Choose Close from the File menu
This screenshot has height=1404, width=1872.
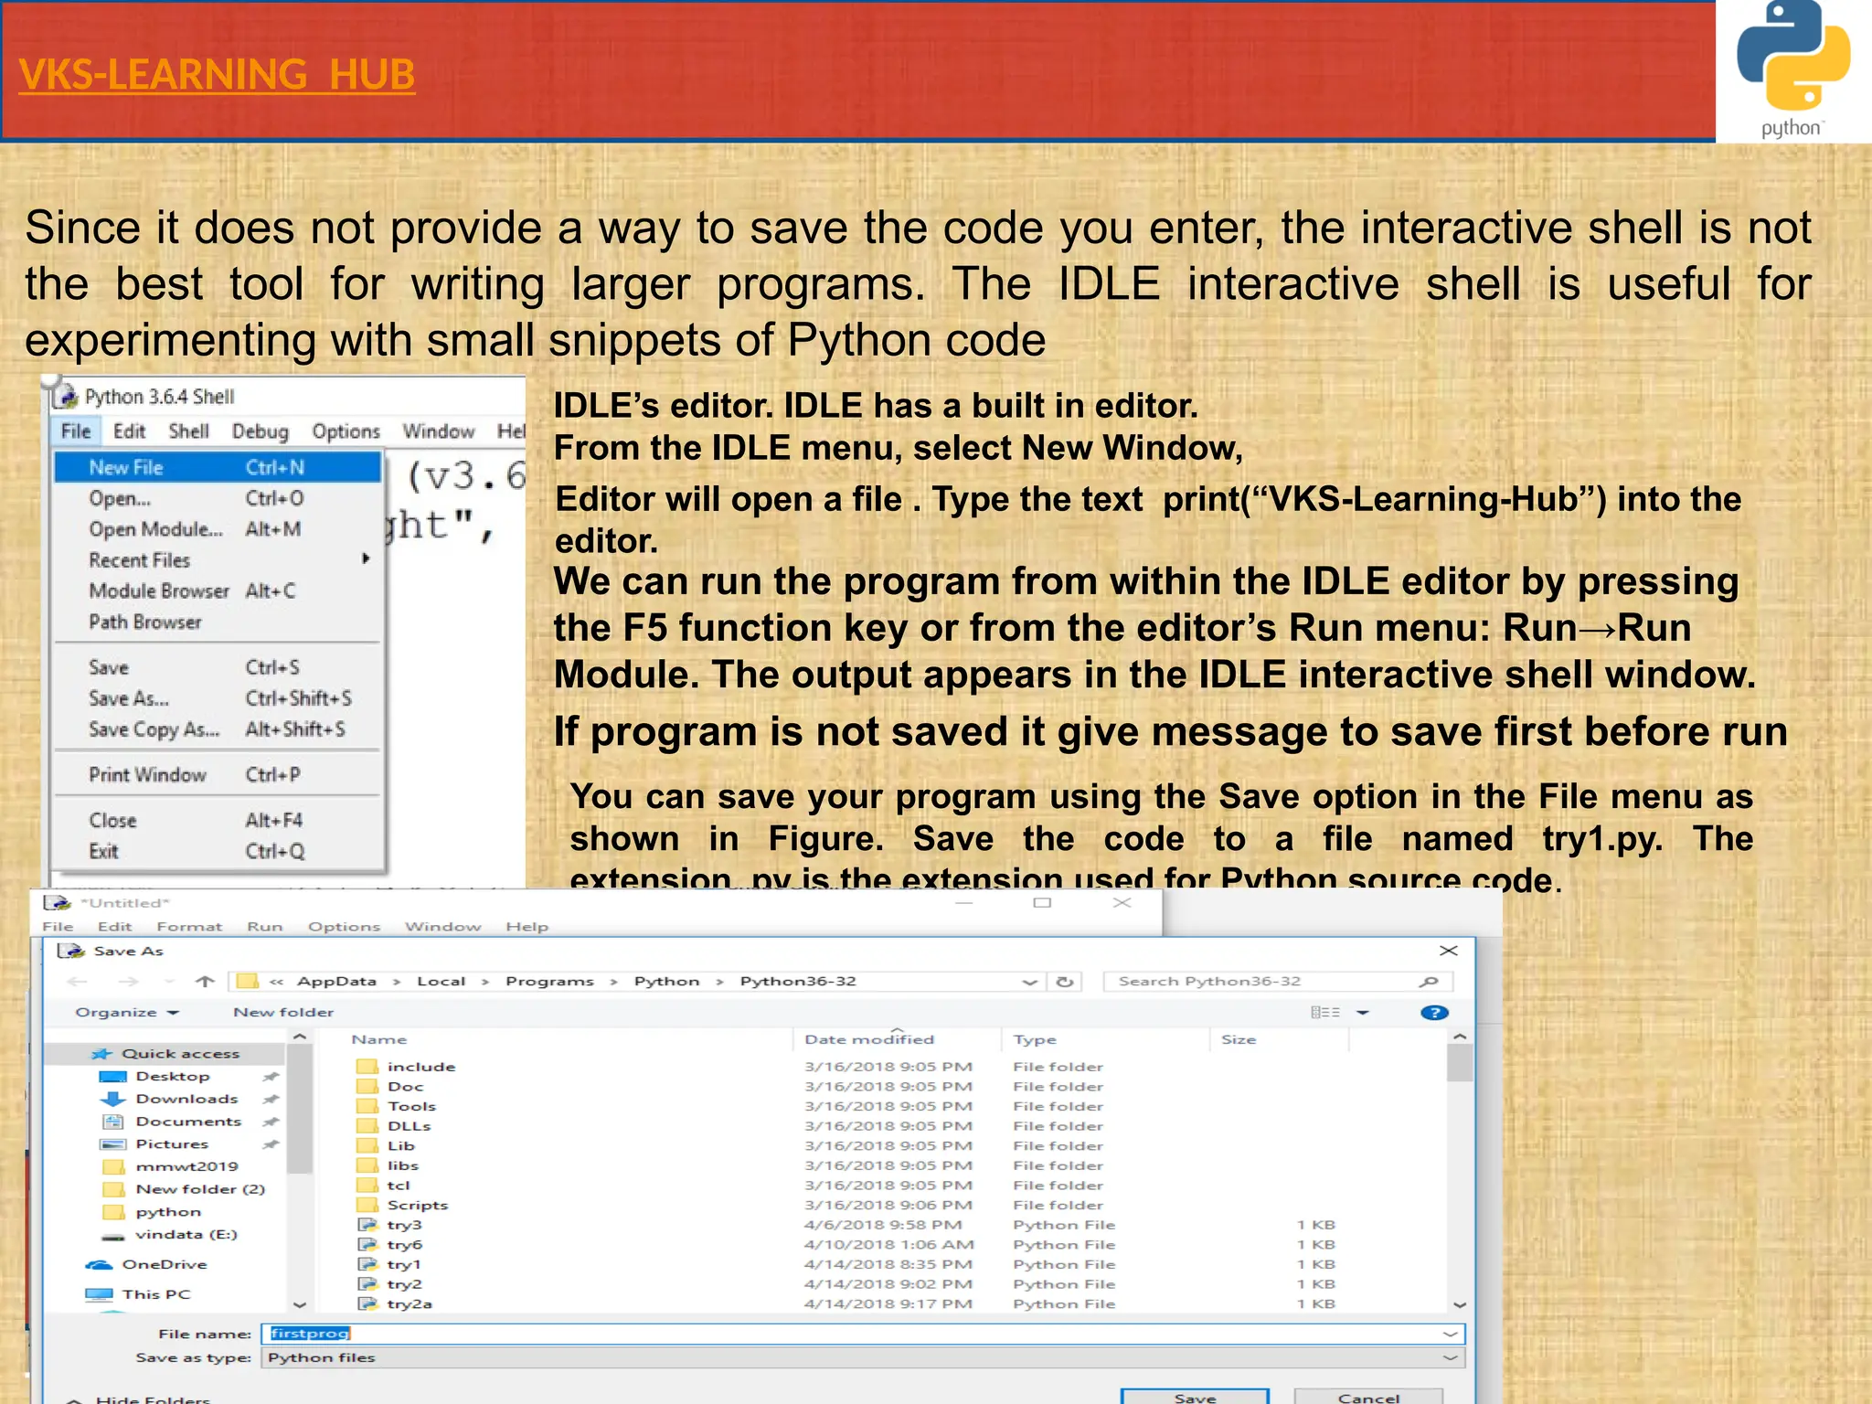point(218,820)
